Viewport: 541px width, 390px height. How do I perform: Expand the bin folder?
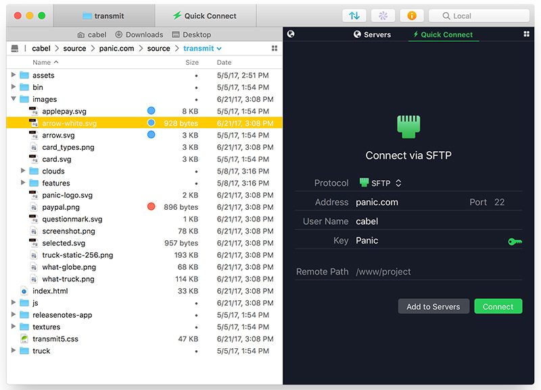coord(14,87)
